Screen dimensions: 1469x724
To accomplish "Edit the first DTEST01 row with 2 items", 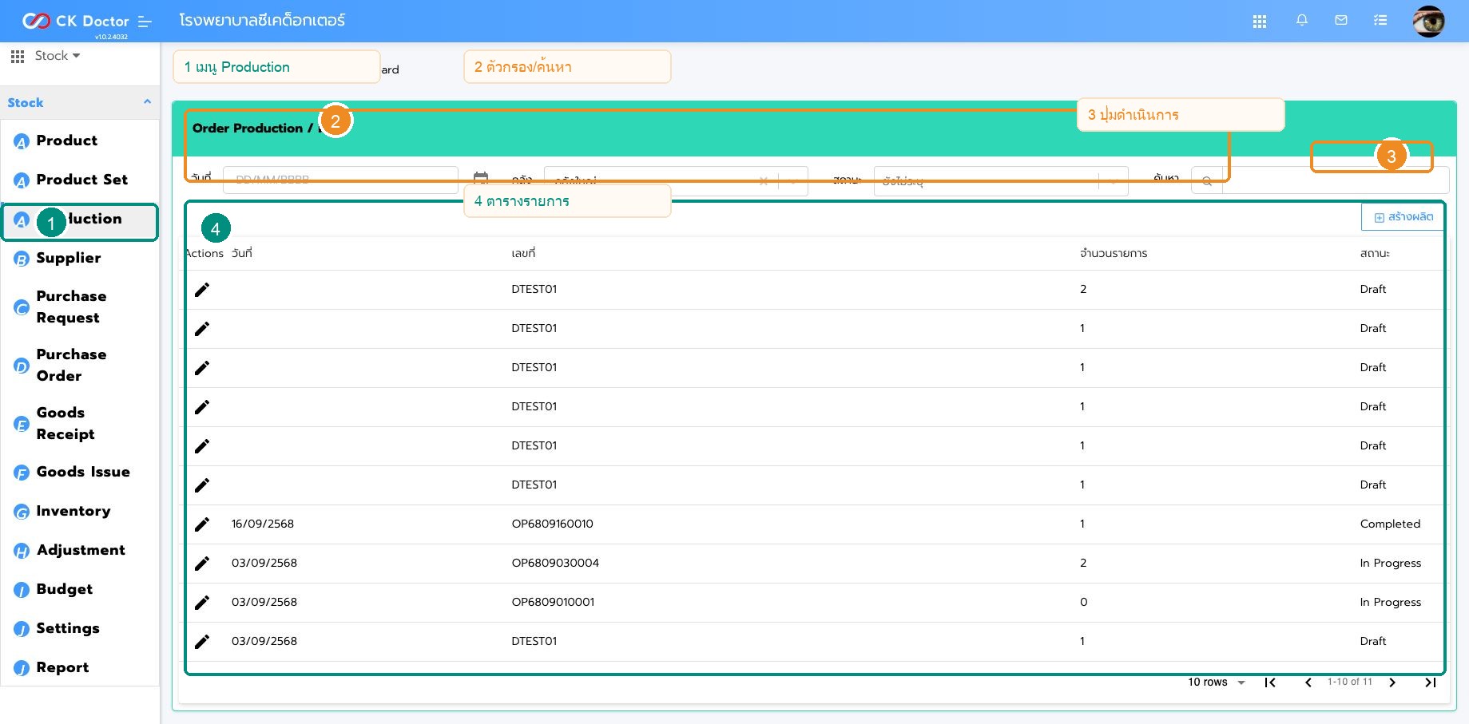I will pyautogui.click(x=202, y=290).
